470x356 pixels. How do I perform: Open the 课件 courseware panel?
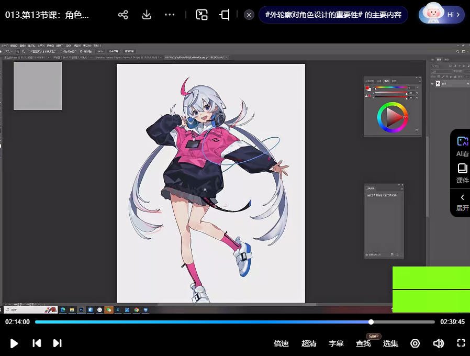pos(462,173)
